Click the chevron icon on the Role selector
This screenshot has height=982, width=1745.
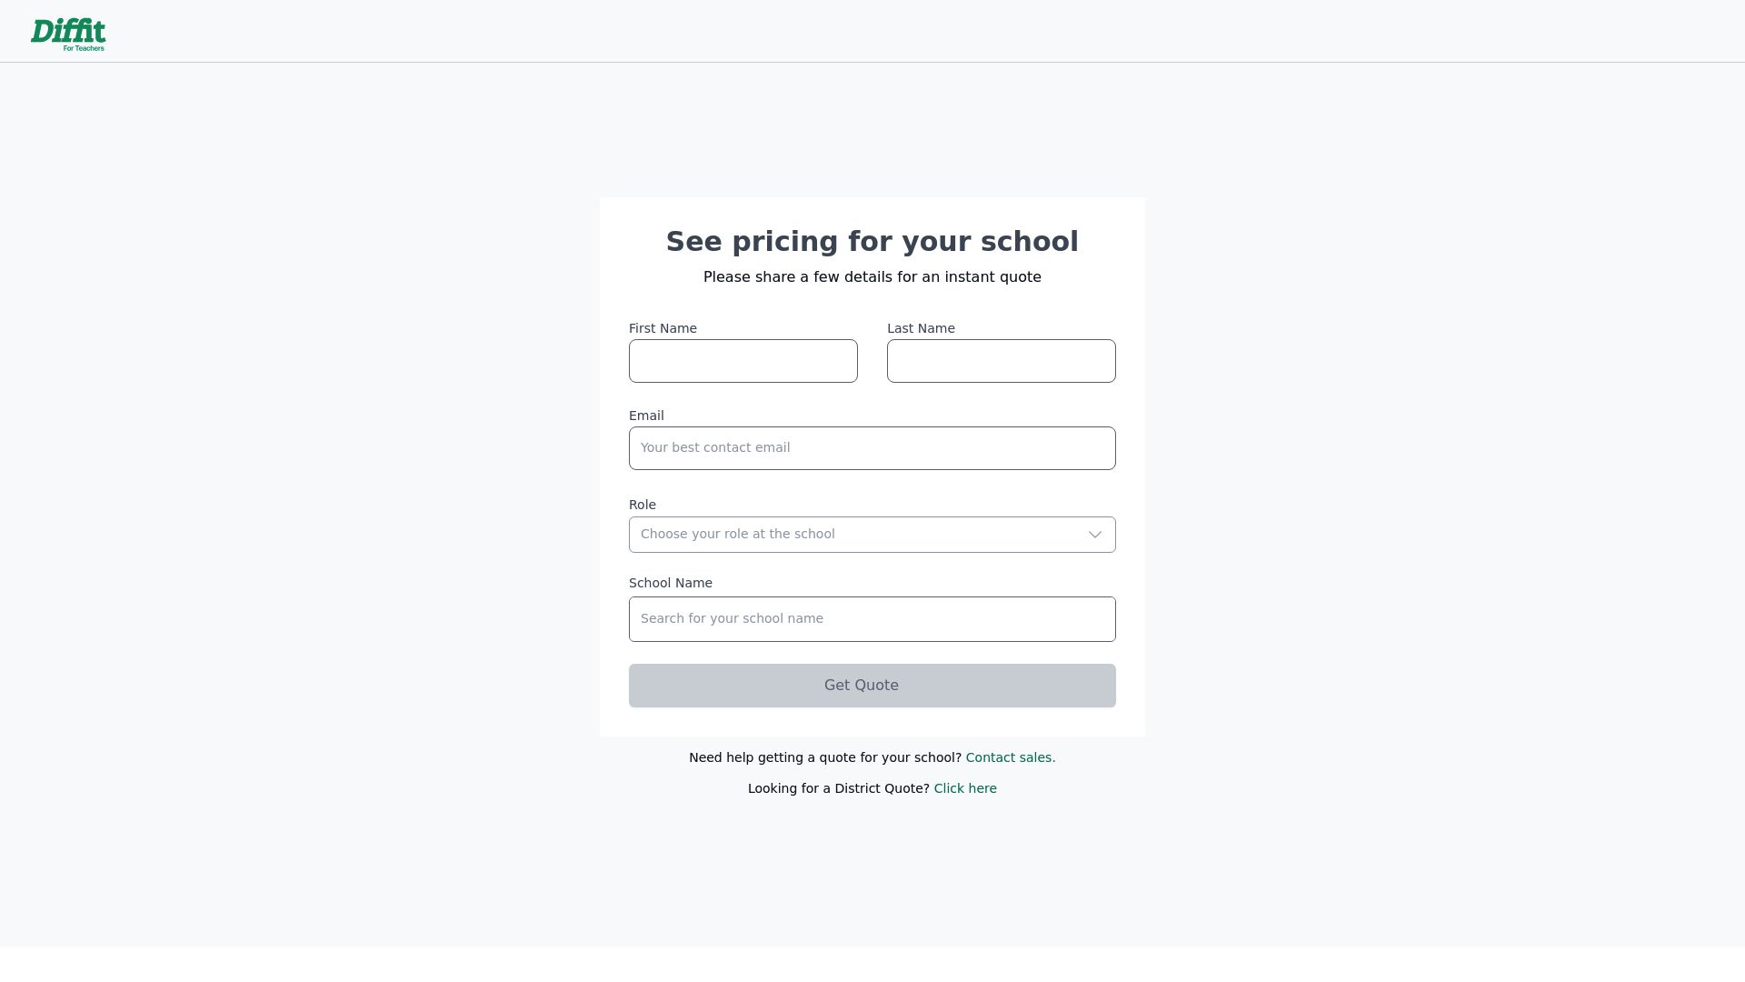point(1094,535)
